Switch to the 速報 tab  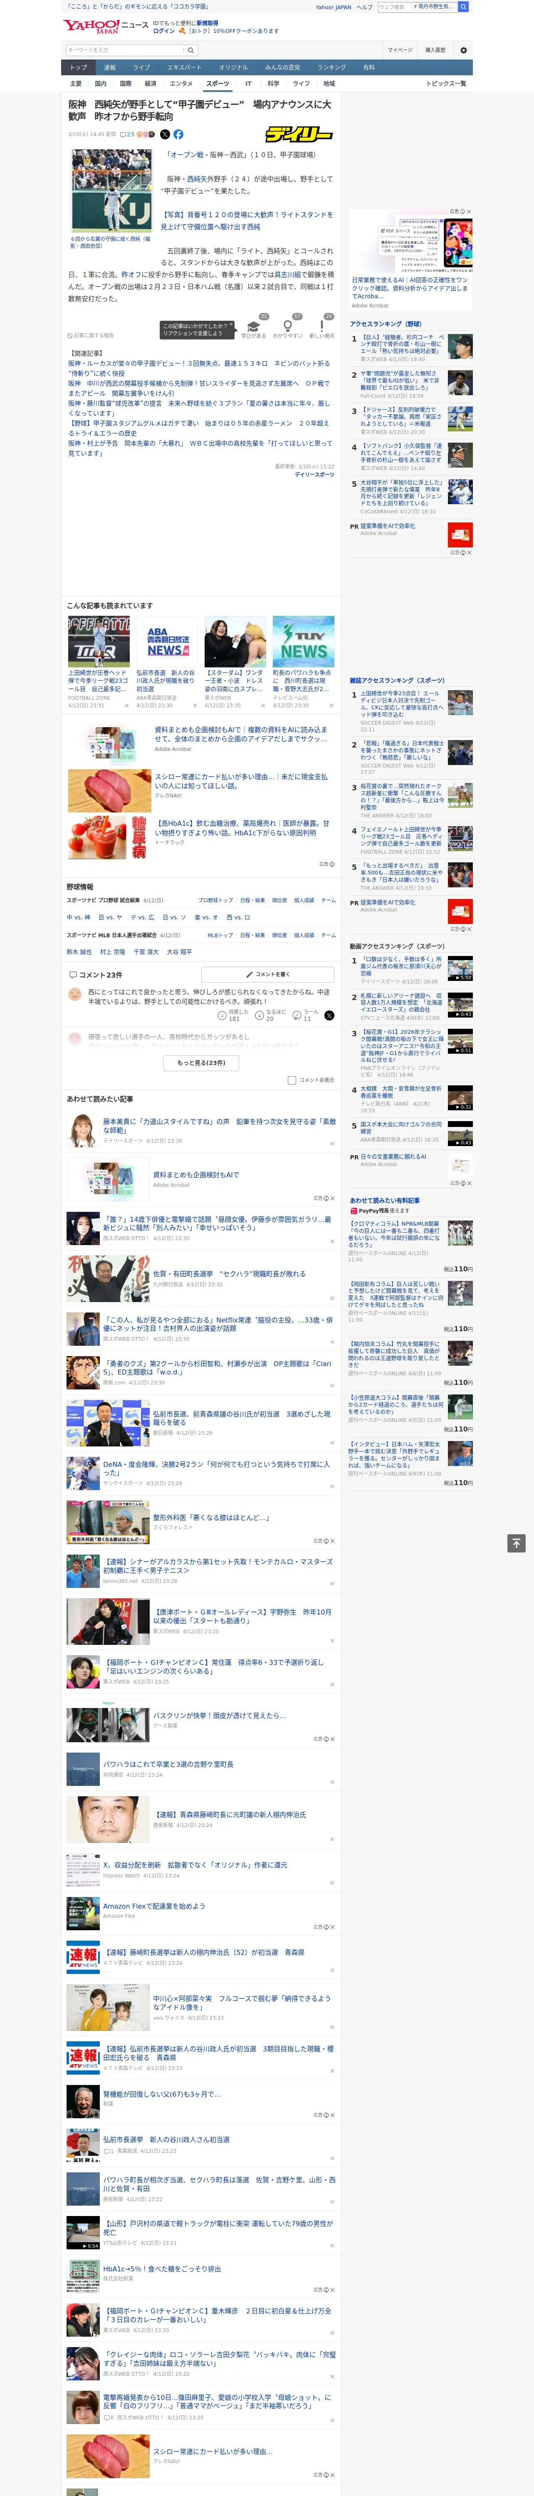pos(109,68)
